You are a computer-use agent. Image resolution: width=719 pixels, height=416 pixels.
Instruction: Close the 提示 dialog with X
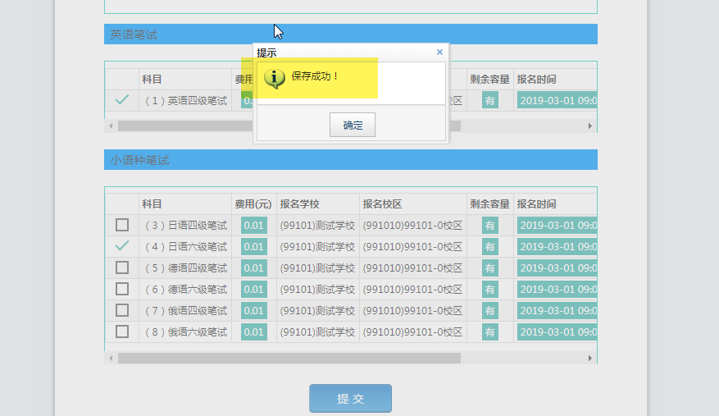pos(439,53)
